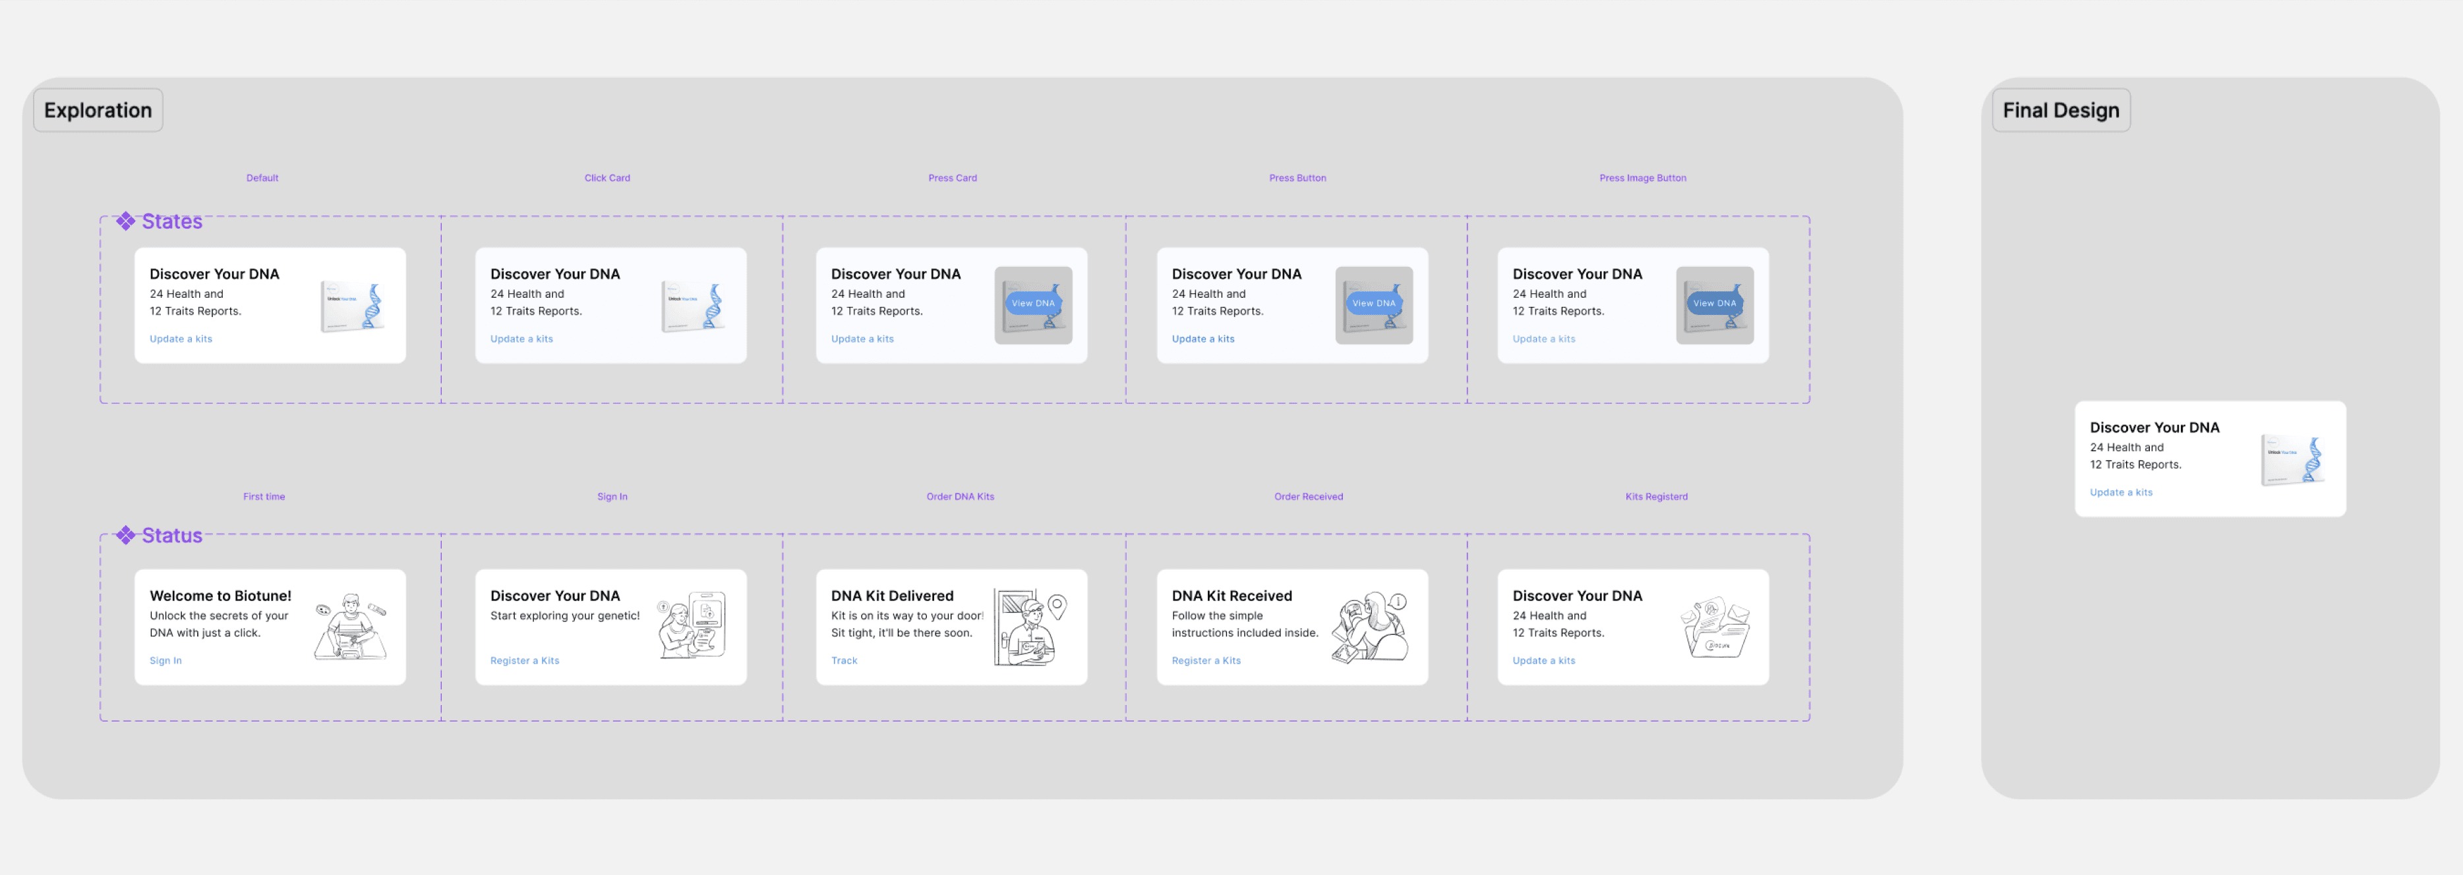Click delivery person illustration on DNA Kit Delivered

(x=1032, y=628)
